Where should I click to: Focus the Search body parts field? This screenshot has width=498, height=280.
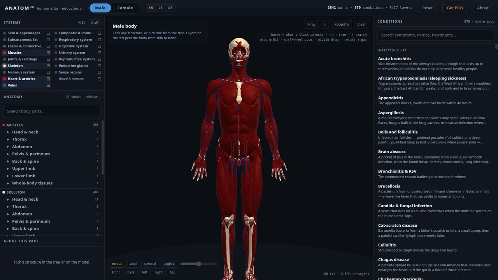point(52,111)
